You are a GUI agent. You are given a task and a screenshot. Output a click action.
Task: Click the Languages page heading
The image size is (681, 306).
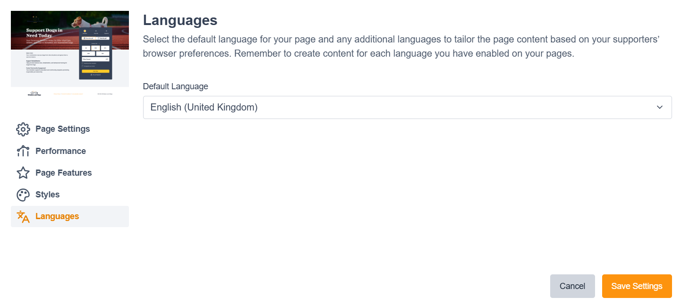[x=180, y=20]
